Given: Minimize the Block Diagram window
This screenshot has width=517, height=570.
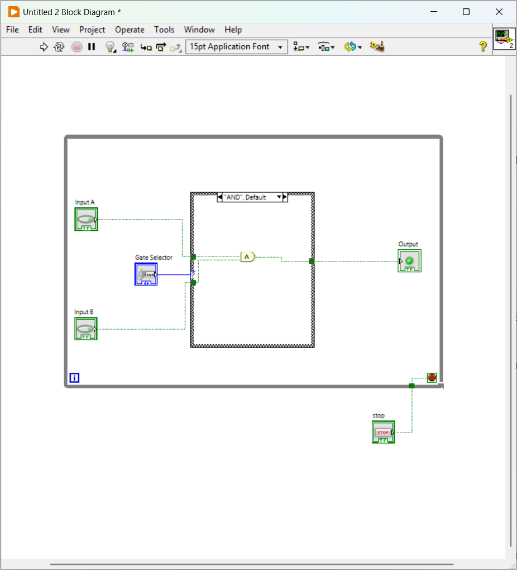Looking at the screenshot, I should [433, 12].
